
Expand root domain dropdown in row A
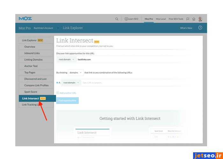point(71,83)
